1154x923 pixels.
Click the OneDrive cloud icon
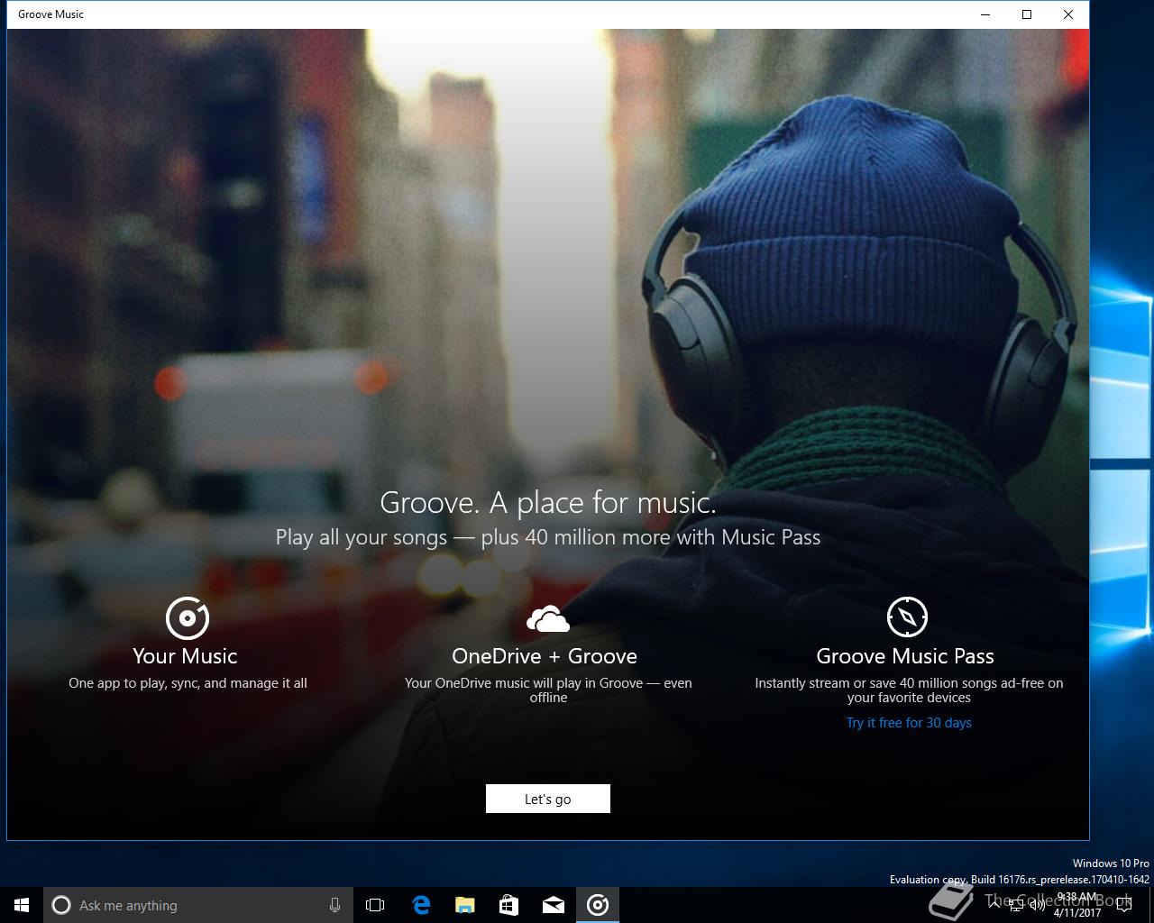548,619
